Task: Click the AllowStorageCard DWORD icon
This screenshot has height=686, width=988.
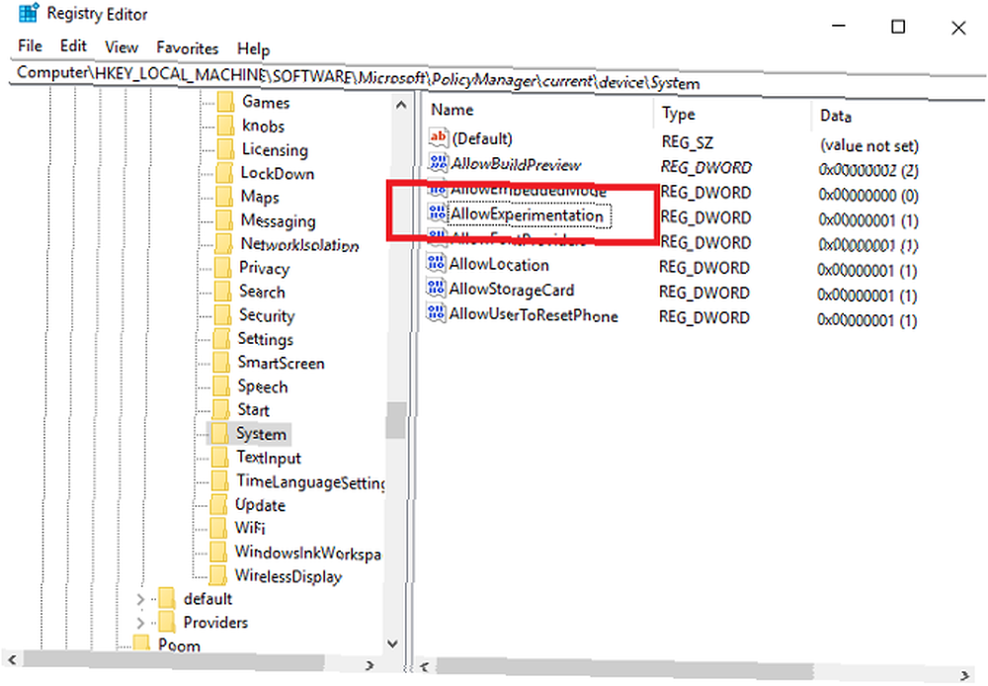Action: point(436,289)
